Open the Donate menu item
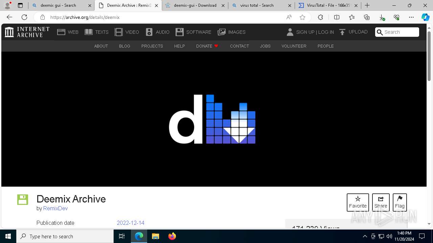The width and height of the screenshot is (433, 243). click(207, 46)
